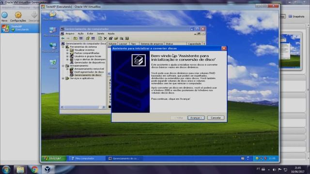Open the Ação menu
The width and height of the screenshot is (310, 174).
81,34
